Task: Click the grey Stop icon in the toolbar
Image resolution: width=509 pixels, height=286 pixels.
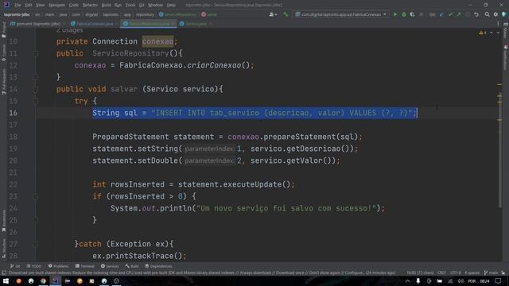Action: pos(422,14)
